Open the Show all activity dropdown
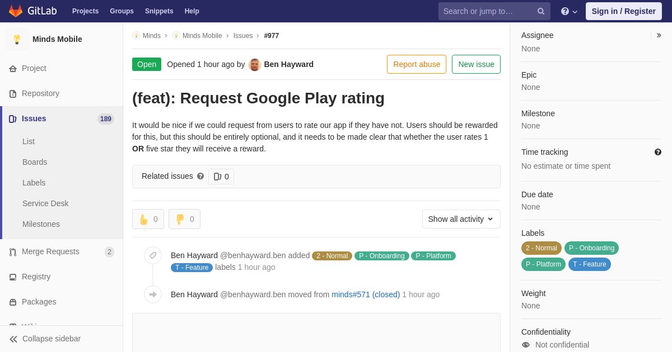 [x=461, y=219]
